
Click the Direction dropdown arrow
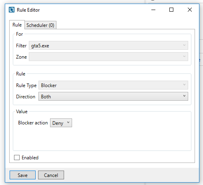pyautogui.click(x=184, y=96)
